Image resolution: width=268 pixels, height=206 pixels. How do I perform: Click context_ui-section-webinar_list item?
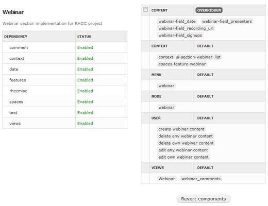pyautogui.click(x=189, y=57)
